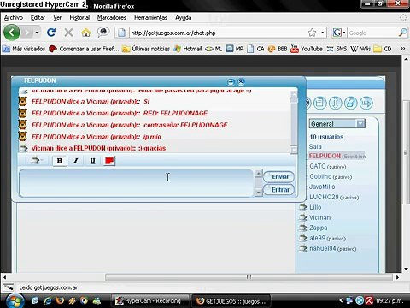Open the search engine selector dropdown
Screen dimensions: 410x308
(x=338, y=33)
